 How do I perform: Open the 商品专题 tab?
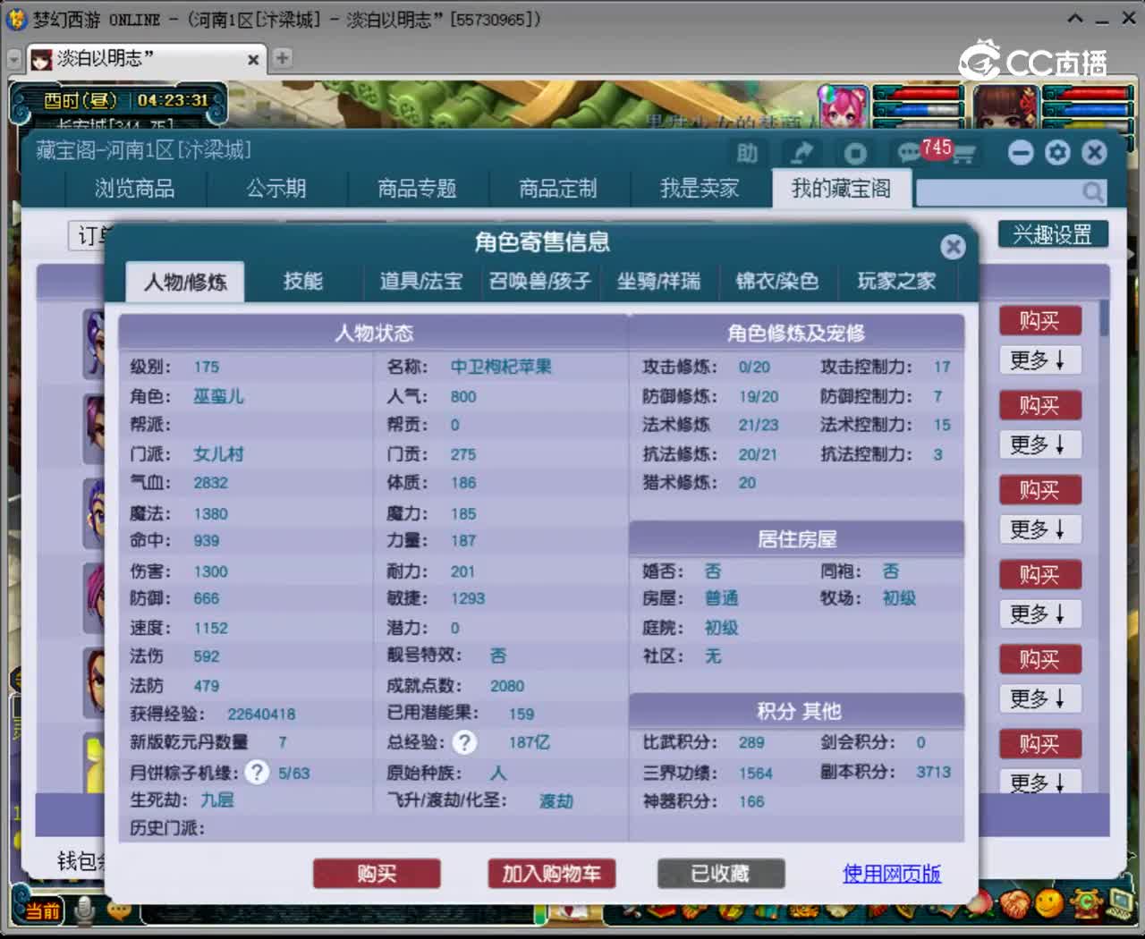point(418,189)
